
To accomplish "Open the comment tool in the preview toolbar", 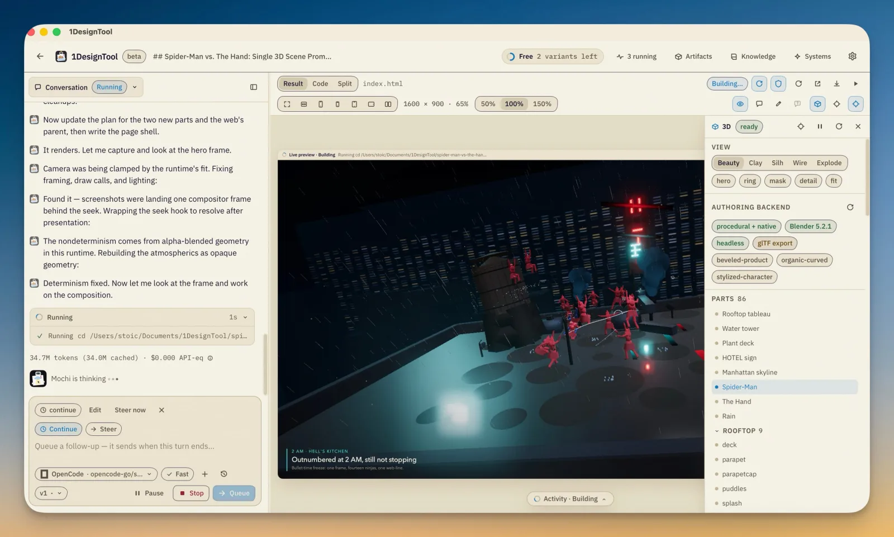I will pos(759,104).
